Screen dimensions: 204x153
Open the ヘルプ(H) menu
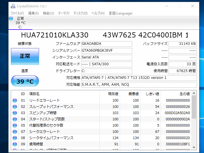pos(98,13)
